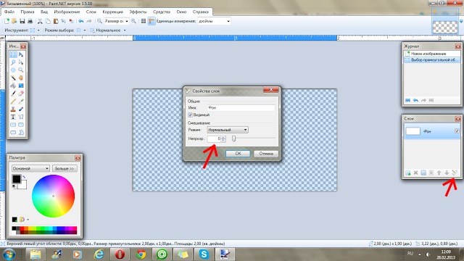Click the OK button in dialog

pyautogui.click(x=238, y=154)
